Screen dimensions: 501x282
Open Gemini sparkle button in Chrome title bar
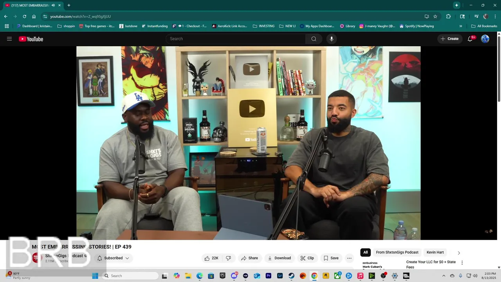(x=456, y=5)
